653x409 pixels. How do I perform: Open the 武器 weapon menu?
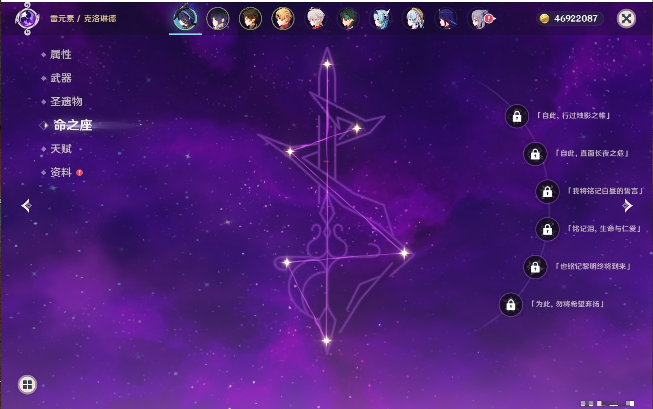[61, 78]
